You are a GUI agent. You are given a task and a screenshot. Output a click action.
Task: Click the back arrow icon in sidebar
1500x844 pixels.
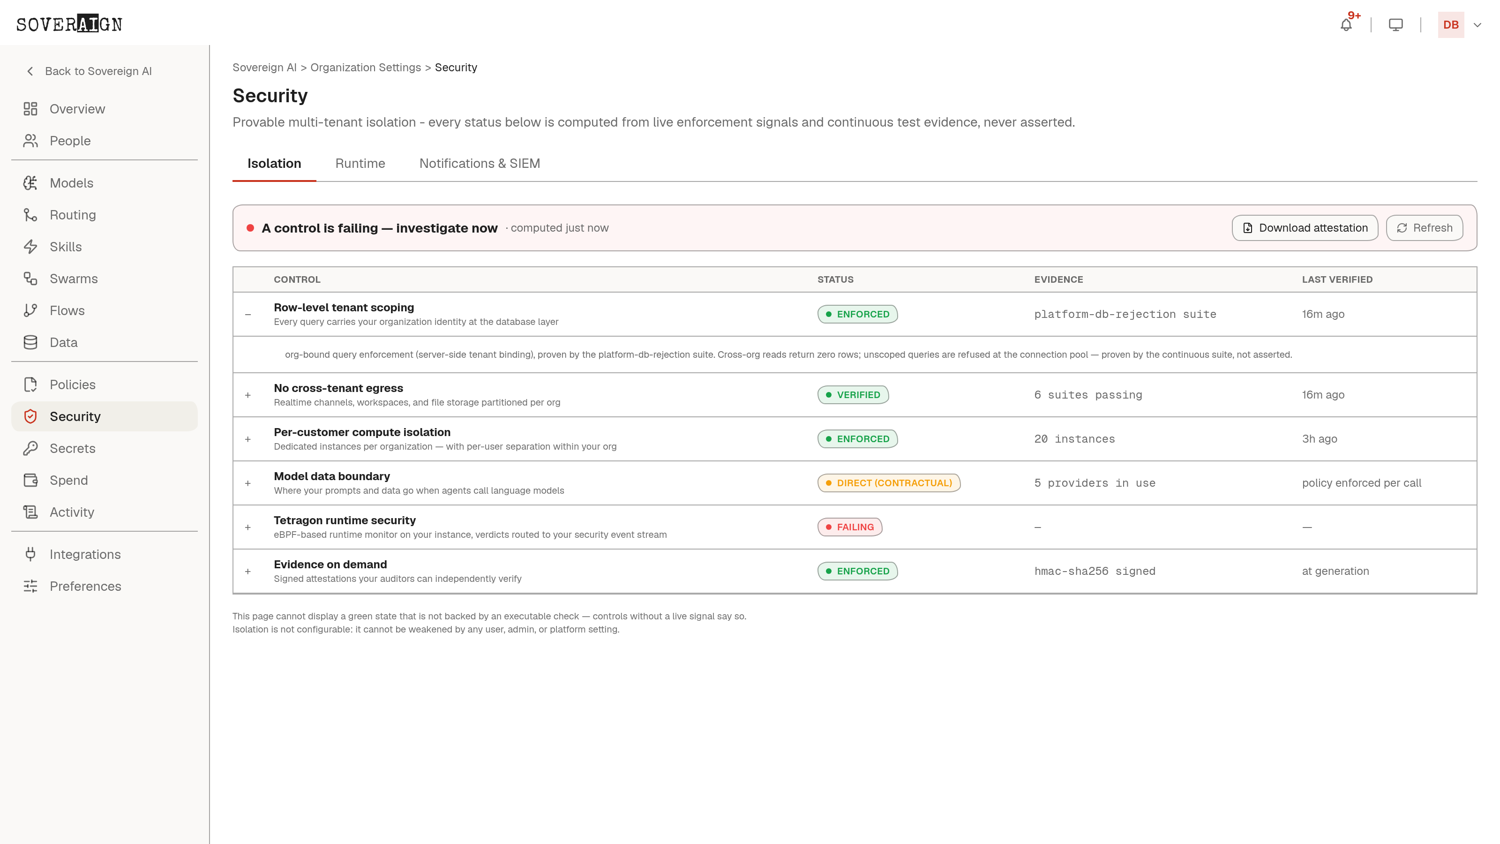pos(30,71)
